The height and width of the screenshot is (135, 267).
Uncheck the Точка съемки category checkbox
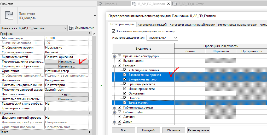(125, 103)
